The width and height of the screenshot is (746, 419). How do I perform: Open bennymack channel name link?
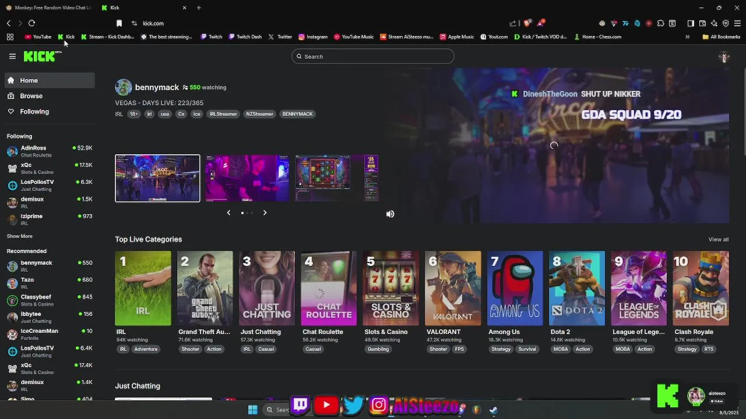(x=157, y=87)
